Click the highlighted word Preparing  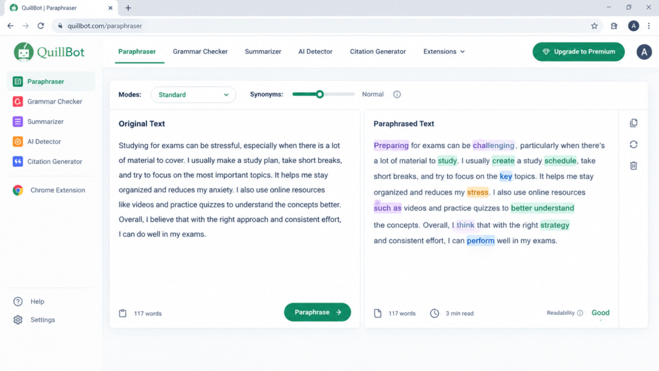391,146
